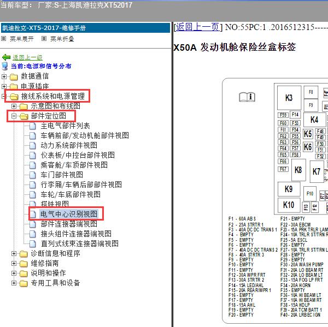Open 动力系统部件视图 page
The height and width of the screenshot is (327, 328).
pos(69,145)
